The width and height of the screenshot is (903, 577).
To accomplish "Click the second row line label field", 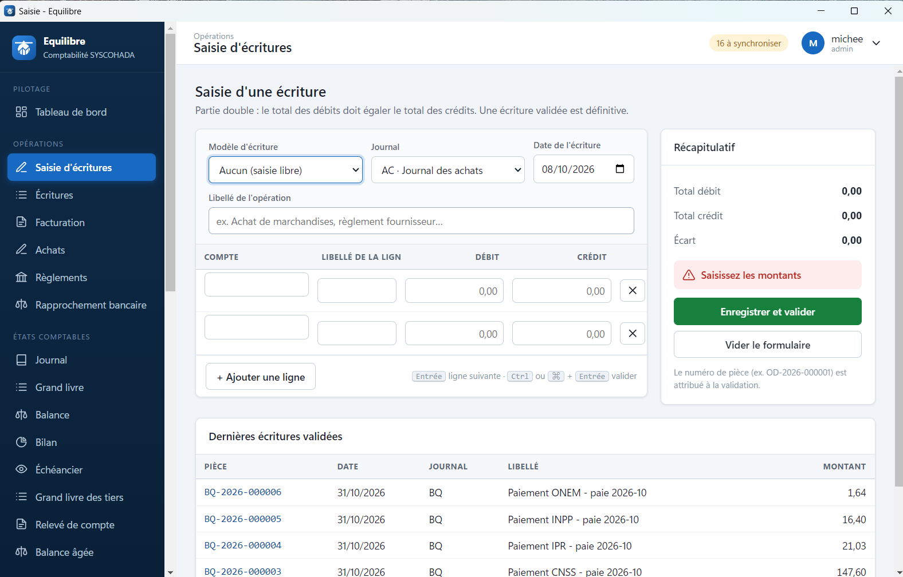I will coord(357,333).
